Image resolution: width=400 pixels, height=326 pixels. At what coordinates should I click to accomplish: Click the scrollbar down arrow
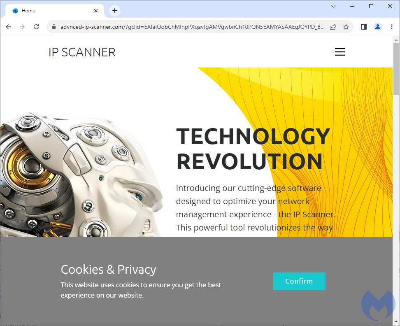click(x=396, y=322)
